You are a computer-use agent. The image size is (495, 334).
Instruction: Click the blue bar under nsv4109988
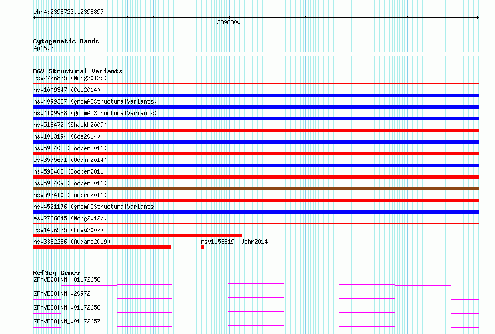point(256,119)
